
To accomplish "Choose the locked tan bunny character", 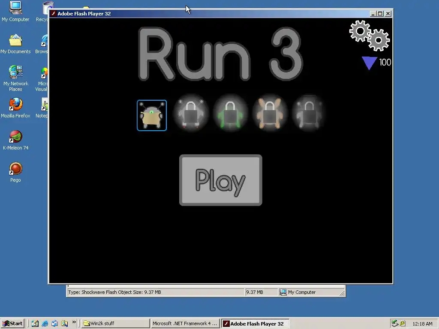I will coord(270,114).
